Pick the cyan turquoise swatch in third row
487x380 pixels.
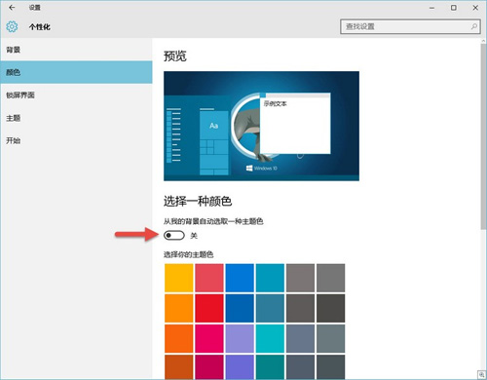click(270, 339)
